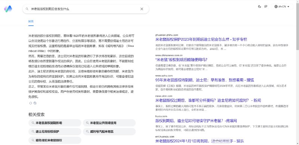Click the news.stcn.com source URL
The image size is (299, 145).
(x=164, y=96)
